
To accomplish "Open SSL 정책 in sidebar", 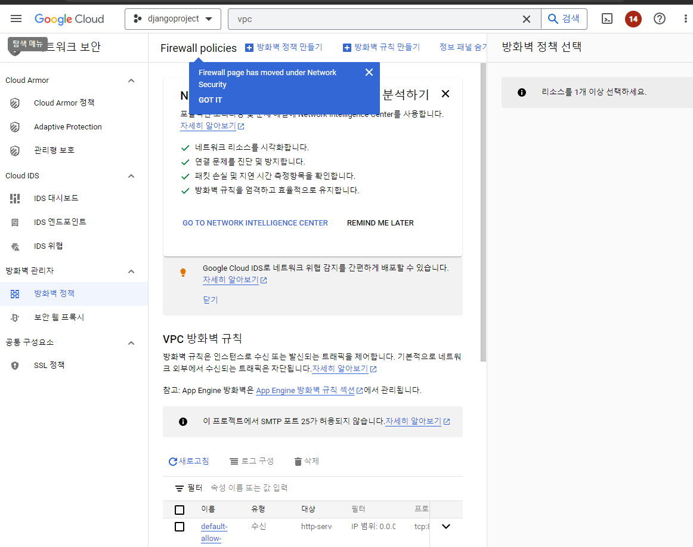I will (49, 365).
